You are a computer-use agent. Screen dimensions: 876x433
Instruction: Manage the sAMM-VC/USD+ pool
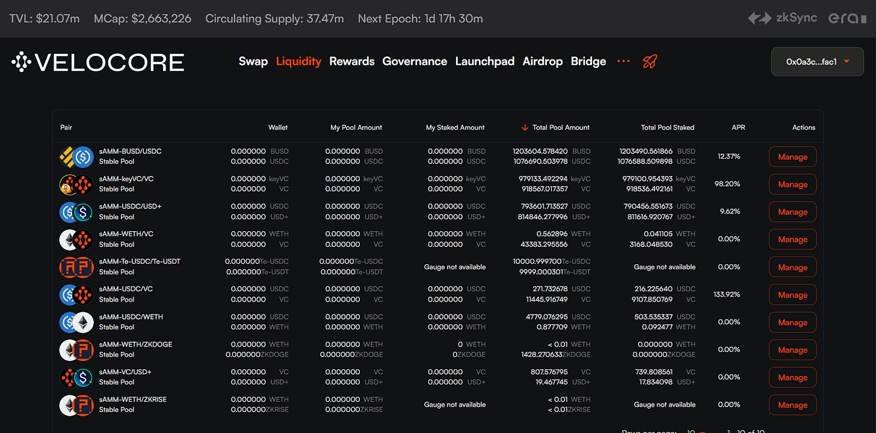(792, 377)
